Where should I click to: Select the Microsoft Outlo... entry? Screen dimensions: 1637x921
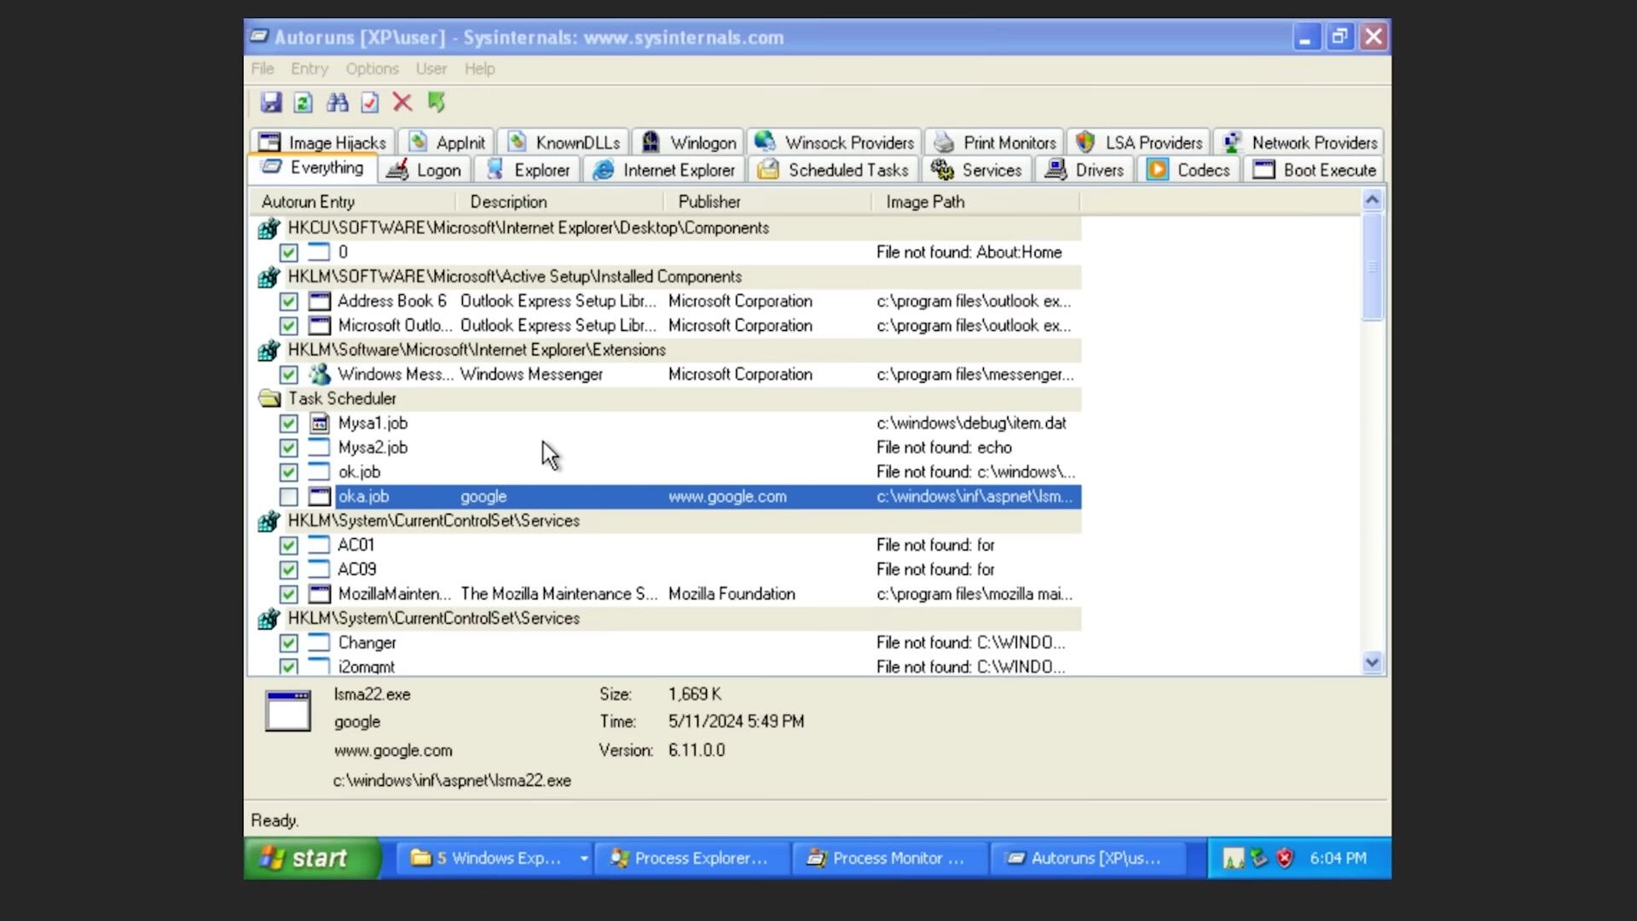click(395, 326)
